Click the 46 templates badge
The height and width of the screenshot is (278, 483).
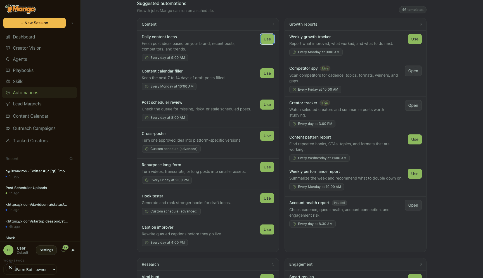(x=413, y=10)
